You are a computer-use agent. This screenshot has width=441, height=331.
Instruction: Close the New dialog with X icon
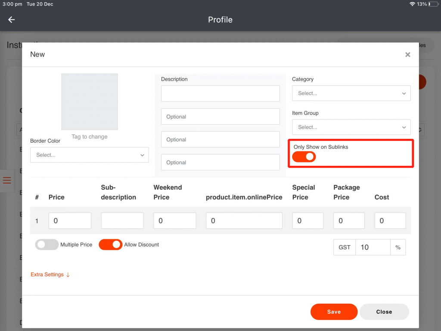tap(407, 55)
